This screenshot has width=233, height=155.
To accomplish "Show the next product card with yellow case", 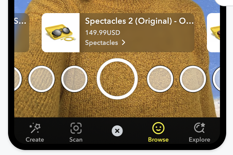I will point(213,33).
